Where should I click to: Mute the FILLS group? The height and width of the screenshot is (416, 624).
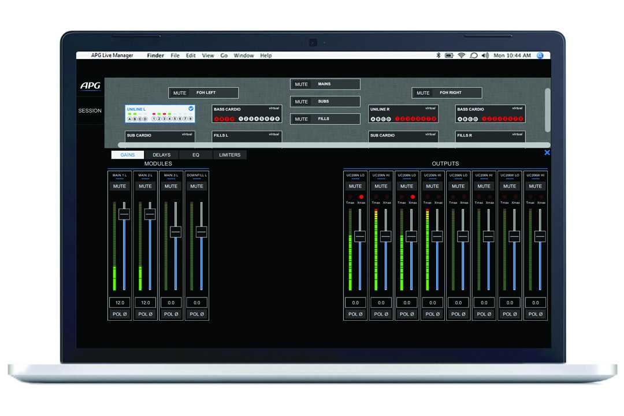(301, 118)
